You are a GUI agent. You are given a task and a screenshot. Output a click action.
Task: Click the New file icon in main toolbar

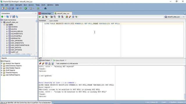point(3,8)
